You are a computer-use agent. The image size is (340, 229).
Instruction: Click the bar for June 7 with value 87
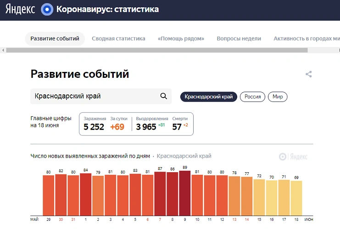click(160, 194)
